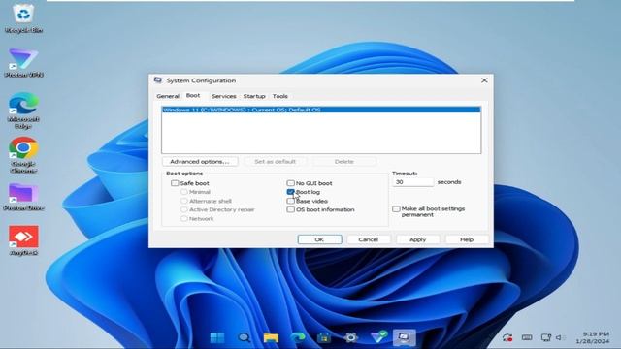Launch Proton VPN from the desktop
The image size is (621, 349).
(23, 62)
